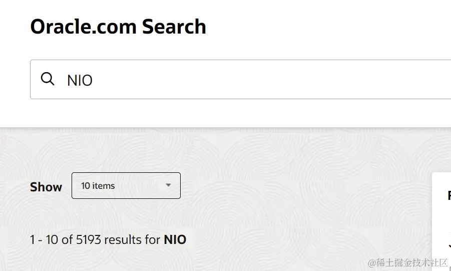Click the magnifying glass search icon

pyautogui.click(x=48, y=79)
